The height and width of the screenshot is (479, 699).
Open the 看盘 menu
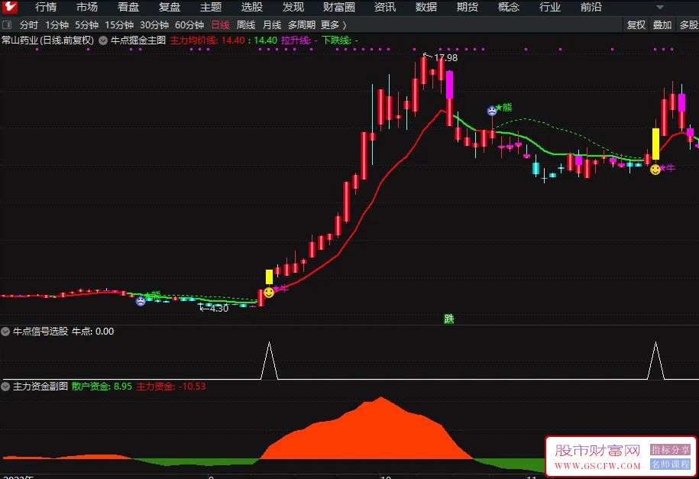point(128,7)
